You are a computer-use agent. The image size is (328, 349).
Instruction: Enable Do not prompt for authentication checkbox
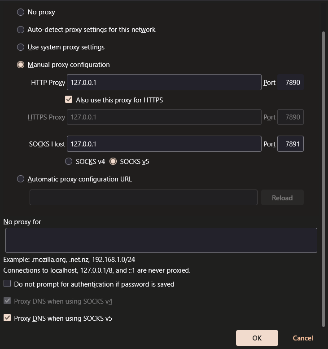7,284
